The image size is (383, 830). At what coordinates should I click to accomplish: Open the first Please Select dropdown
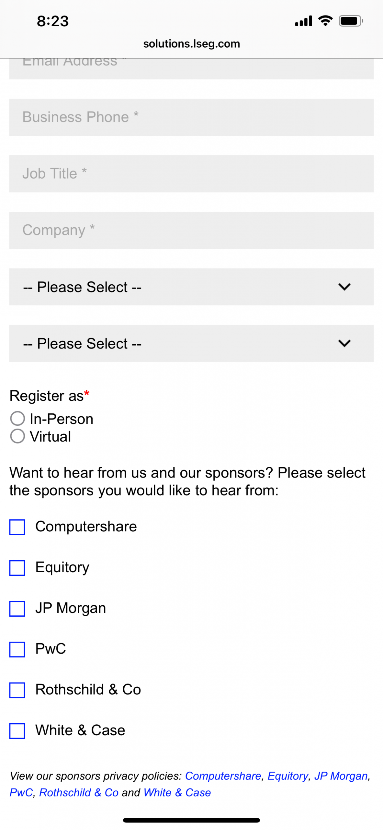click(191, 287)
